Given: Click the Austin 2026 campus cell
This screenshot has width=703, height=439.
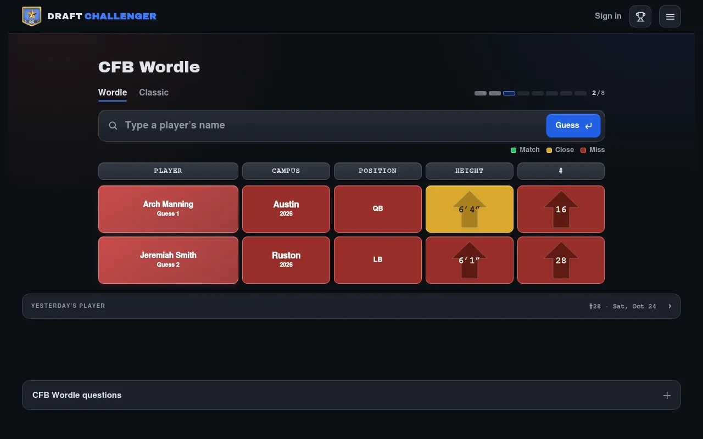Looking at the screenshot, I should point(286,209).
